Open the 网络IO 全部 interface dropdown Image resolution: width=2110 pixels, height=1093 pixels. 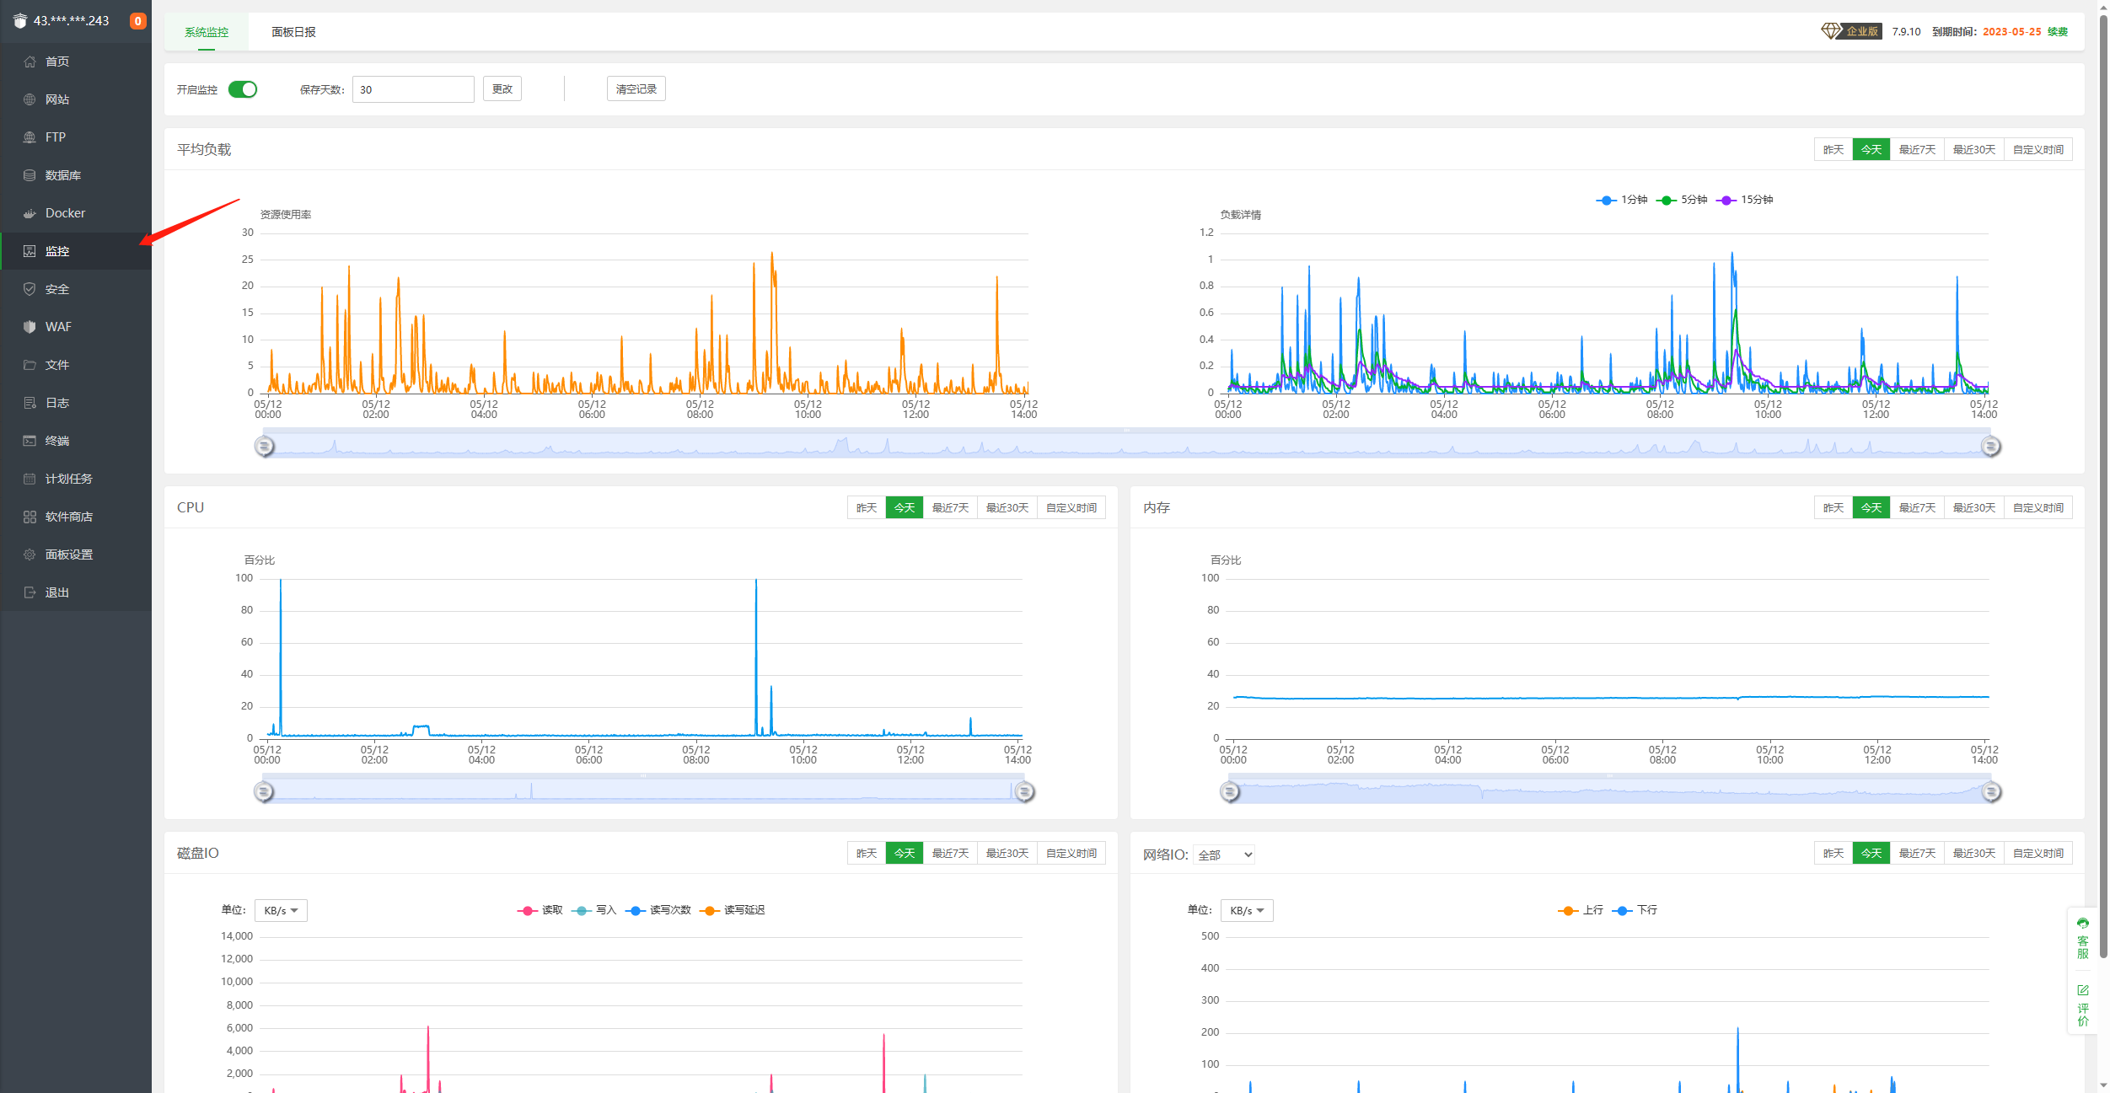pos(1224,855)
